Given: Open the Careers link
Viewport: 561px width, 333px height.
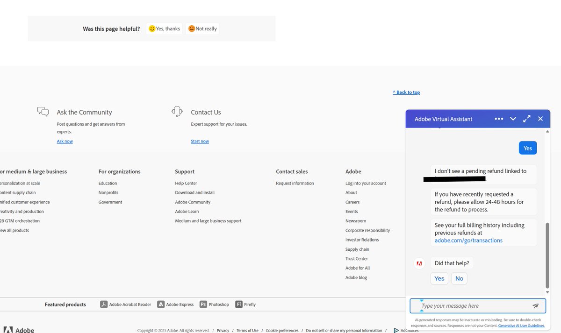Looking at the screenshot, I should [x=352, y=202].
